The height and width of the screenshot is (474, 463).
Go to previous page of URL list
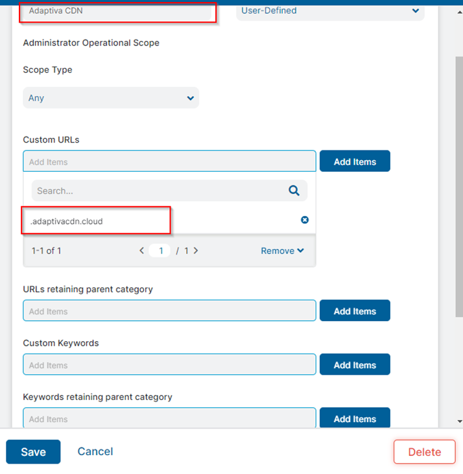(x=141, y=250)
